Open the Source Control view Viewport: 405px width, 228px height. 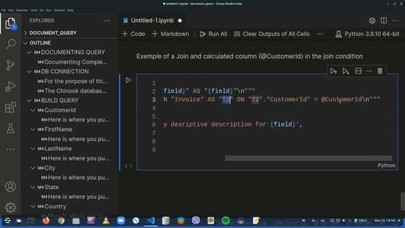pyautogui.click(x=10, y=65)
